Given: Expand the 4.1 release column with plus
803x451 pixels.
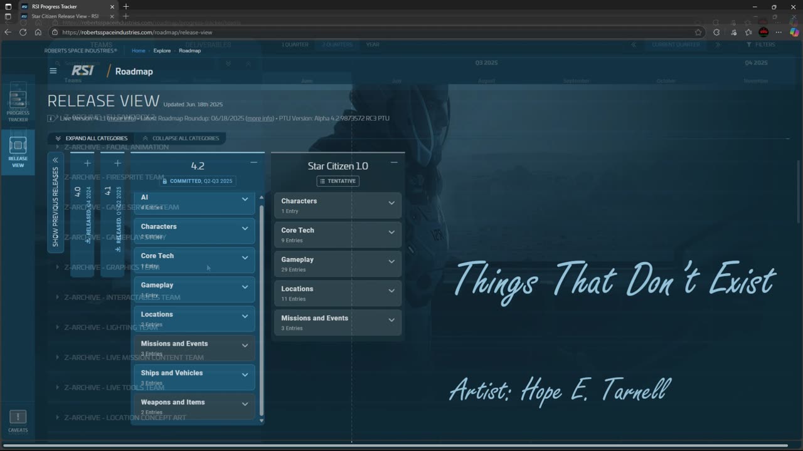Looking at the screenshot, I should click(x=117, y=163).
